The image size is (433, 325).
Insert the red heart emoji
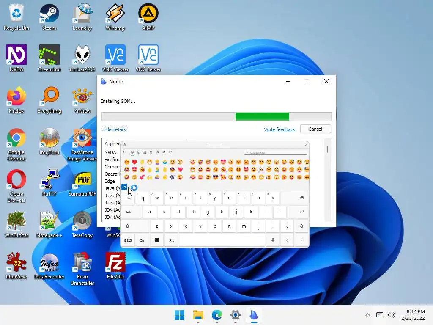134,162
